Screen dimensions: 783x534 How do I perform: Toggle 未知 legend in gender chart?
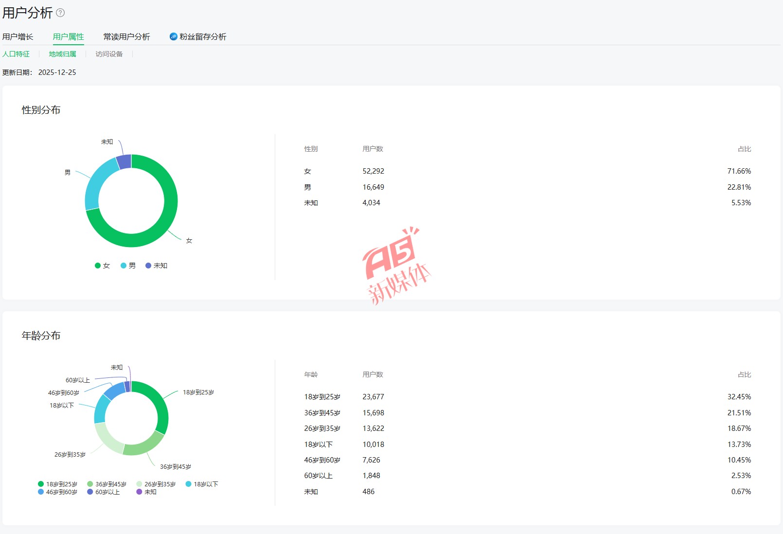(156, 266)
